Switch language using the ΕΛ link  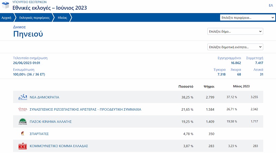[270, 6]
